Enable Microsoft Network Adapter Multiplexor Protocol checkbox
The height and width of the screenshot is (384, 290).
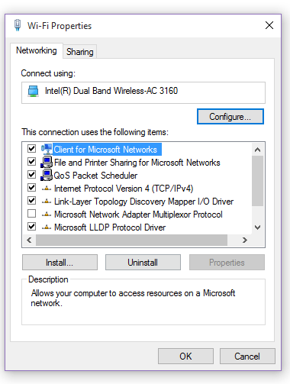pyautogui.click(x=31, y=214)
